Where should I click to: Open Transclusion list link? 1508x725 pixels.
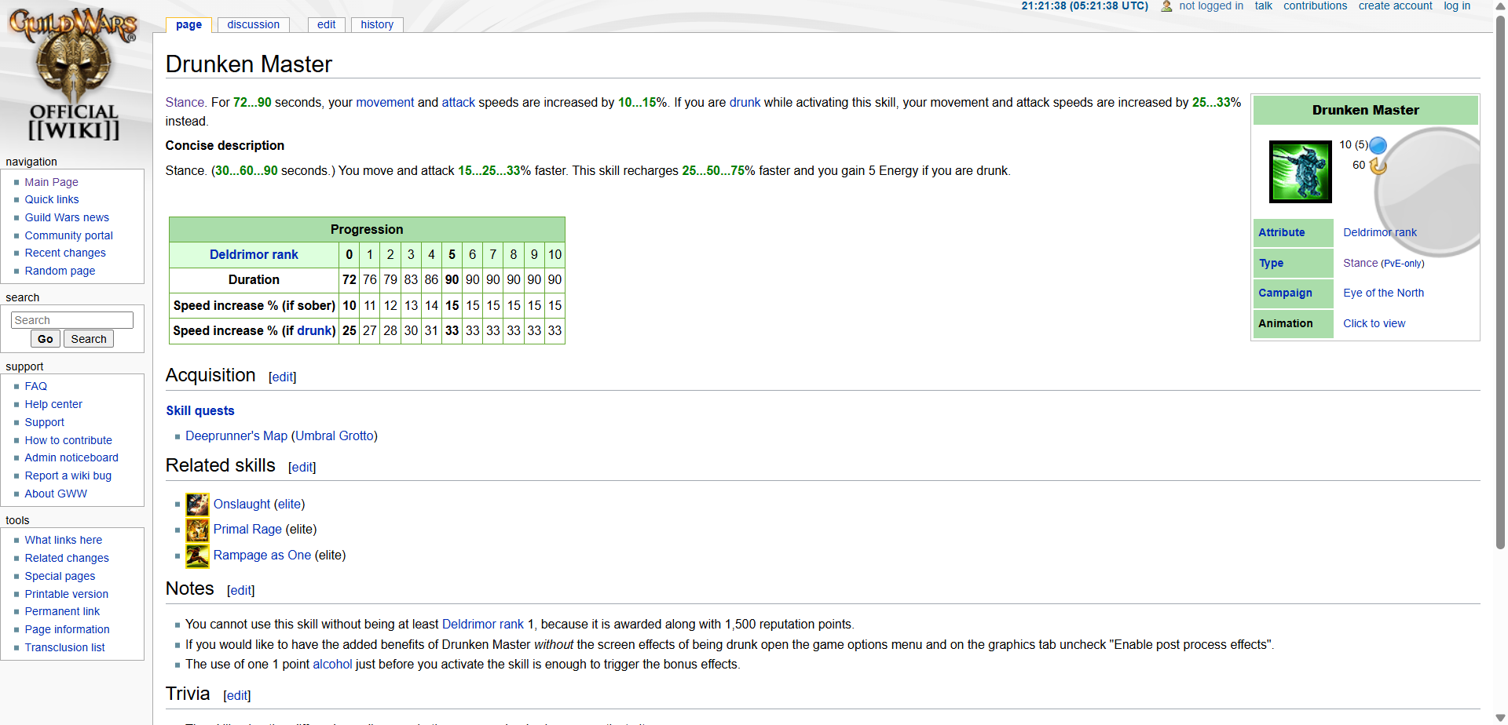(x=64, y=647)
